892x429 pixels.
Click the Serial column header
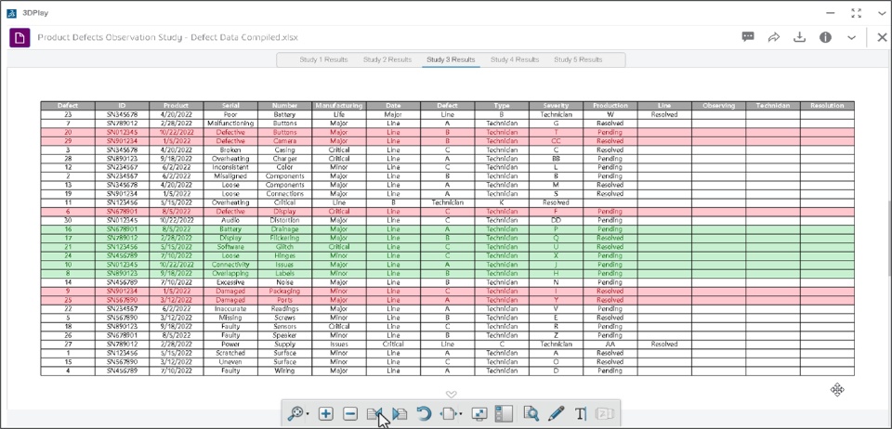point(230,105)
